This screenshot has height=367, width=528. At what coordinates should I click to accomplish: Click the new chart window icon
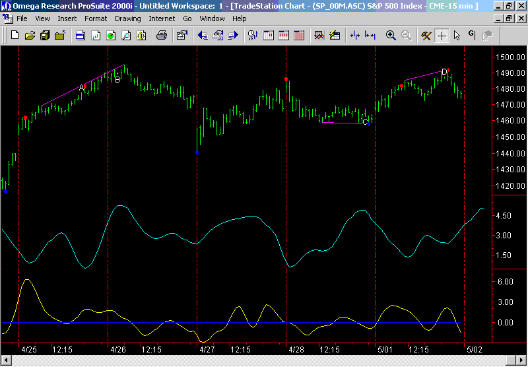click(x=96, y=35)
